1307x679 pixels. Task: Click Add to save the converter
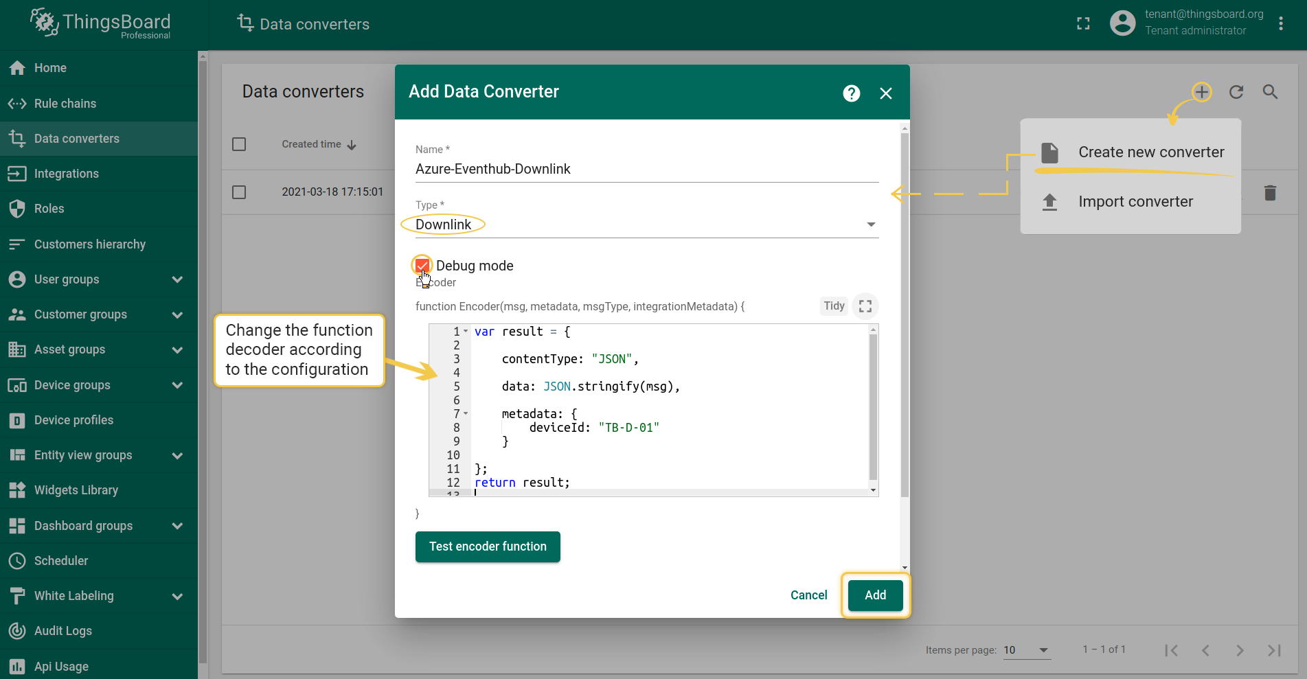coord(875,595)
